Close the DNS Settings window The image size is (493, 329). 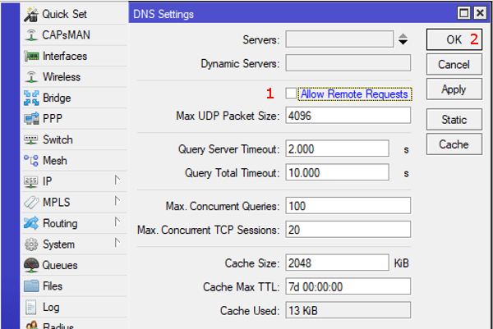480,13
